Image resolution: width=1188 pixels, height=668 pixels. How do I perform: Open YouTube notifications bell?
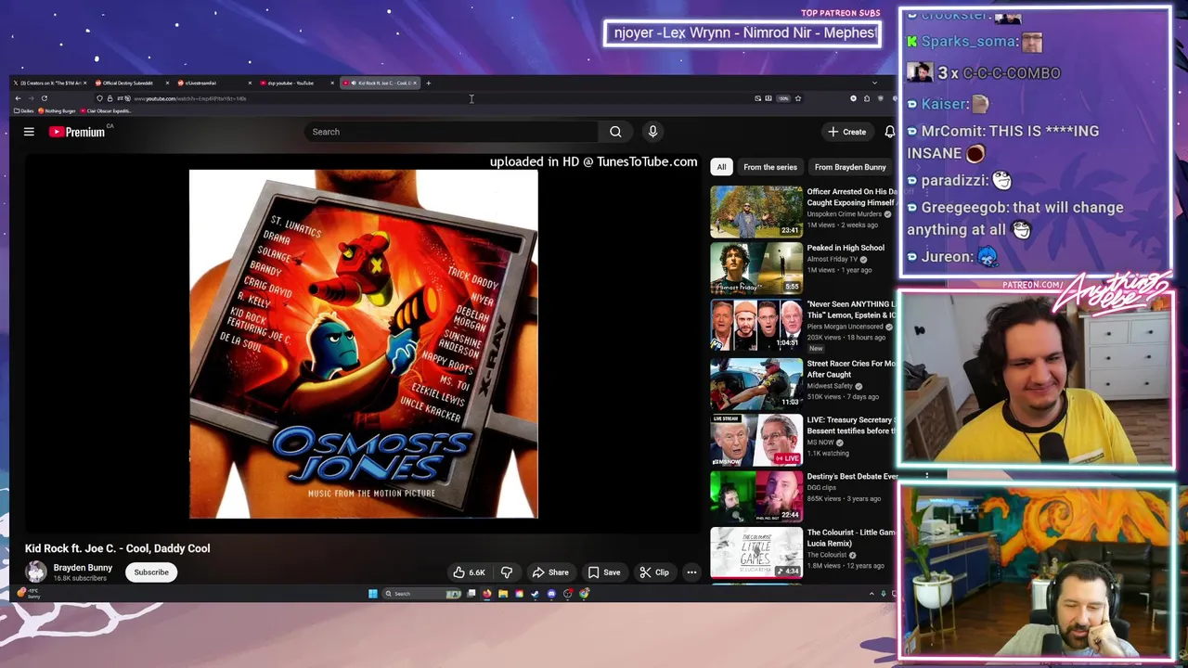pos(889,132)
